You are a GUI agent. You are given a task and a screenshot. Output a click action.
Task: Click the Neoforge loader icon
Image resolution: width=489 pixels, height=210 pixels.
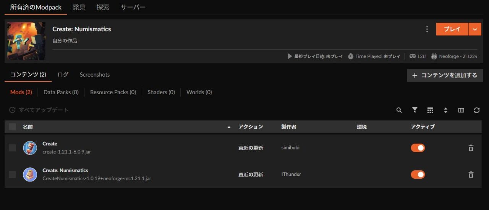tap(434, 56)
